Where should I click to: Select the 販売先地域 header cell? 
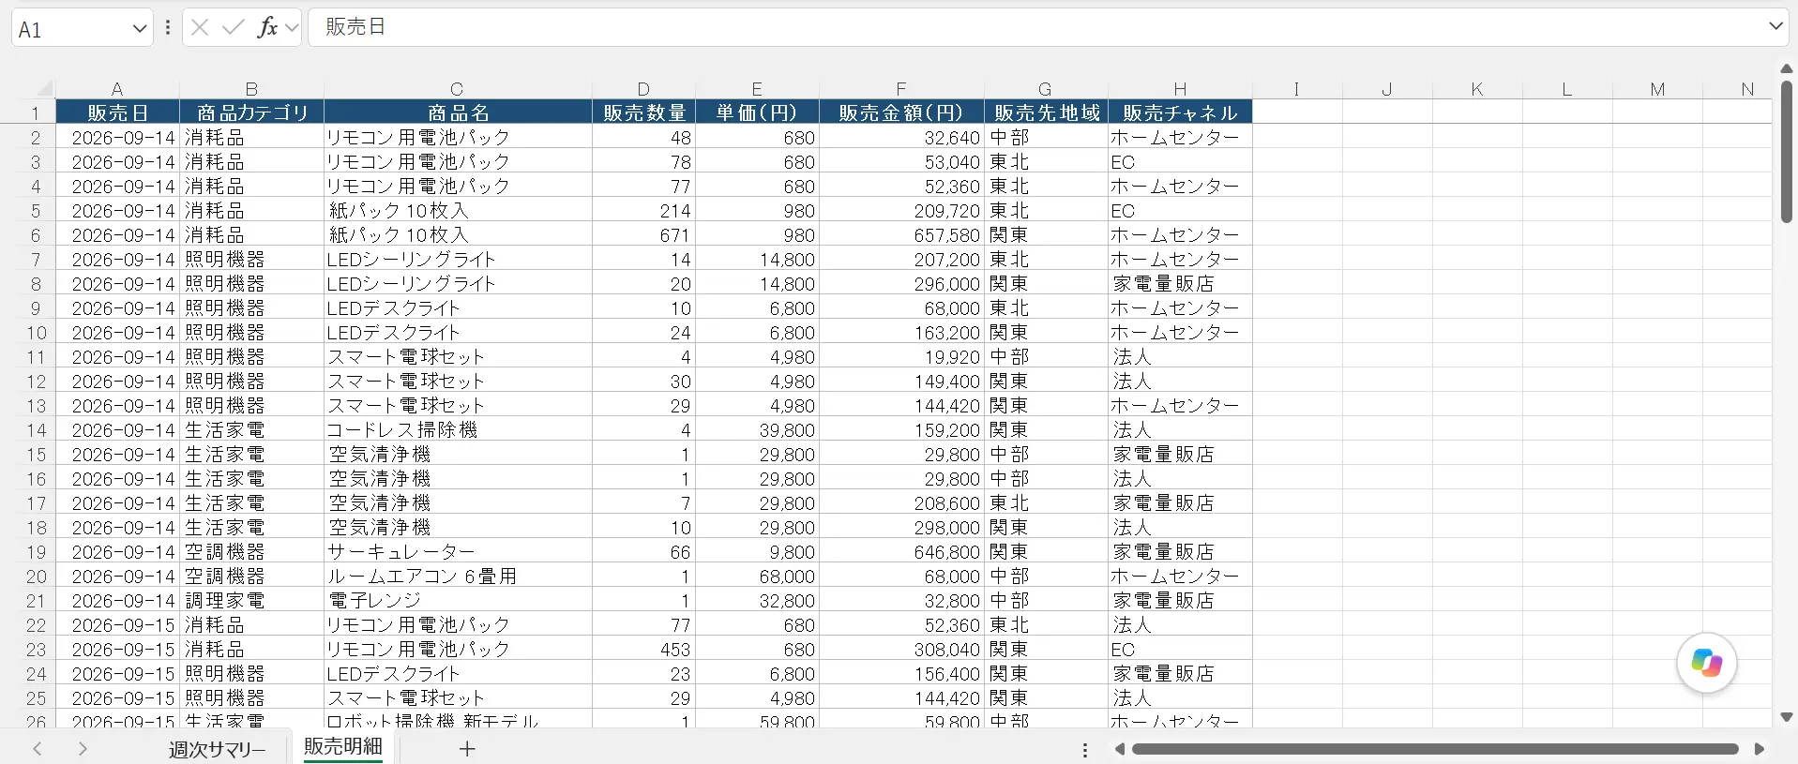tap(1046, 112)
